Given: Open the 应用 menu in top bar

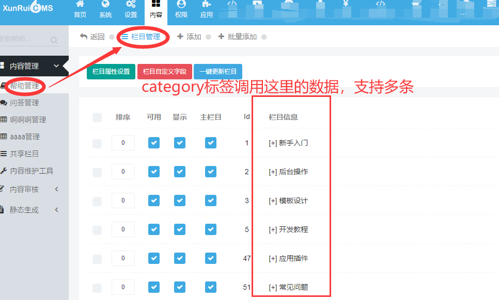Looking at the screenshot, I should (206, 9).
